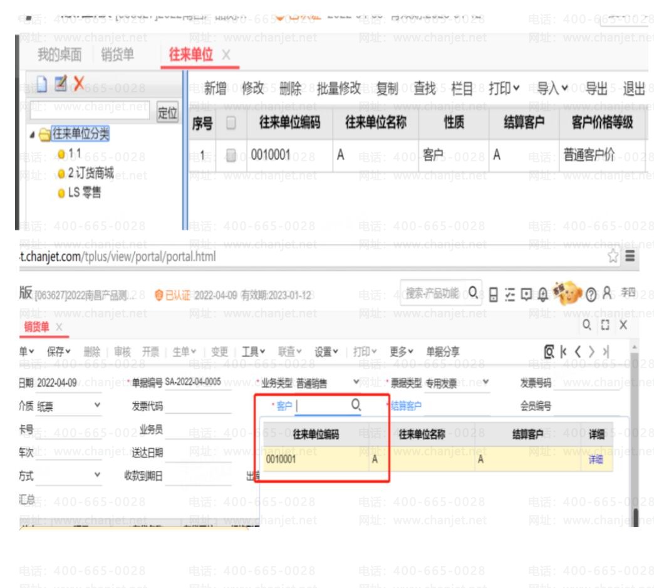Select the 销货单 tab in lower window
This screenshot has width=654, height=588.
tap(36, 327)
